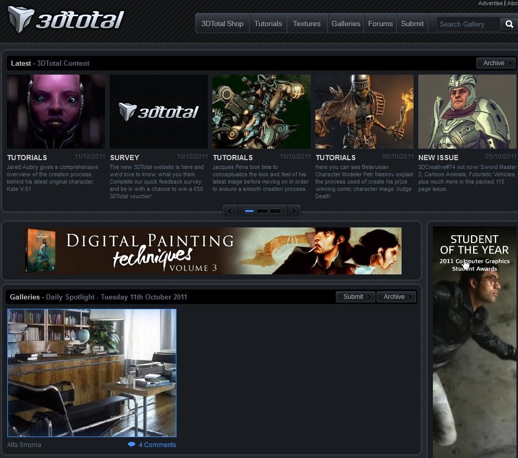Click the Jacques Pena tutorial description
Screen dimensions: 518x458
coord(261,178)
